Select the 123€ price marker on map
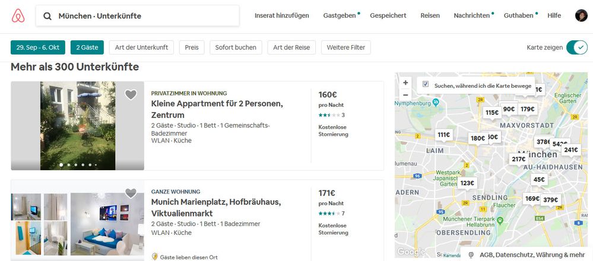This screenshot has width=593, height=261. coord(467,183)
